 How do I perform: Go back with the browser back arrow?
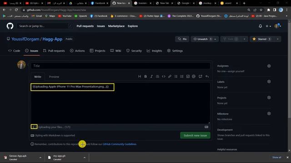4,10
